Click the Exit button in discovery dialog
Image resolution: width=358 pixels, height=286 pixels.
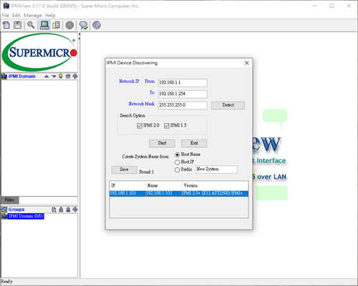click(x=194, y=143)
